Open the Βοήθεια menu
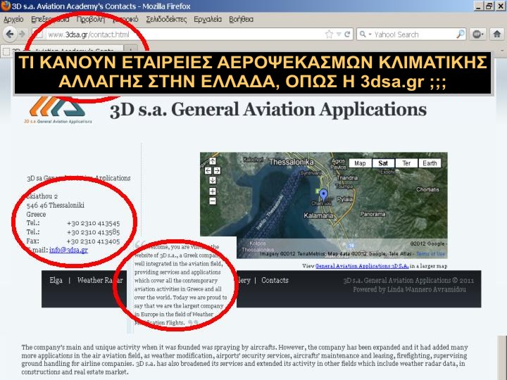The height and width of the screenshot is (380, 507). [241, 20]
